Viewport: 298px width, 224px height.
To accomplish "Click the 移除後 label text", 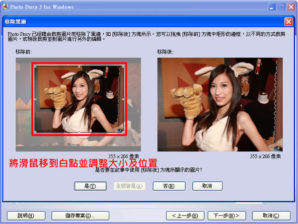I will click(x=165, y=52).
